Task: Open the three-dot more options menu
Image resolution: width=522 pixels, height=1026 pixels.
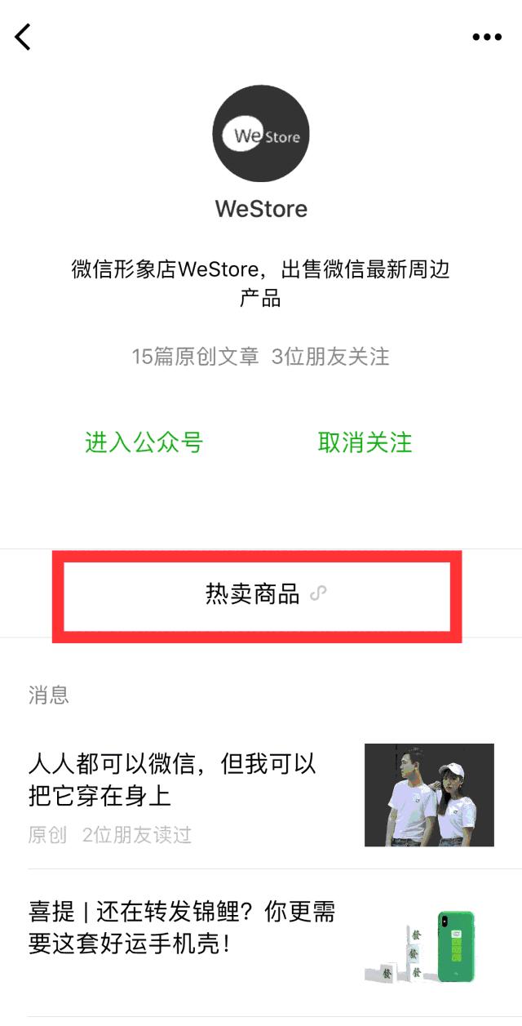Action: (487, 38)
